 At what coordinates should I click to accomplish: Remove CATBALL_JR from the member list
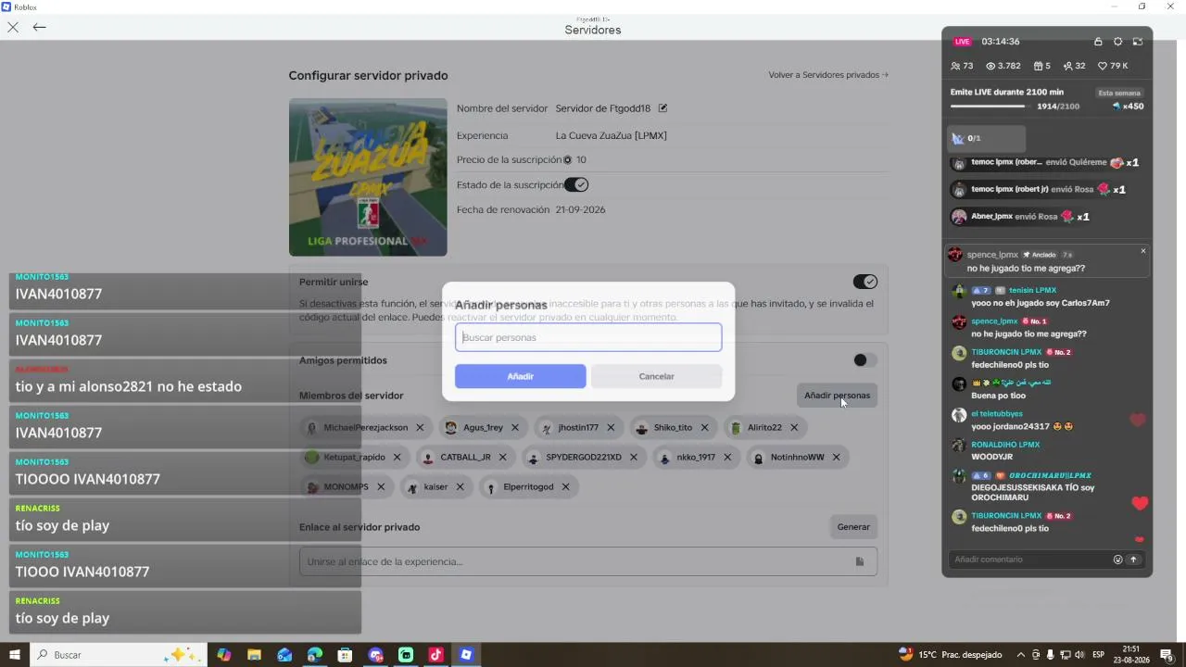[503, 458]
